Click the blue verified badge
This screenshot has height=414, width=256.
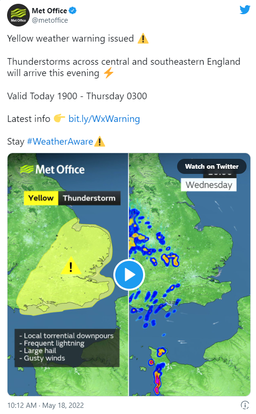tap(73, 10)
